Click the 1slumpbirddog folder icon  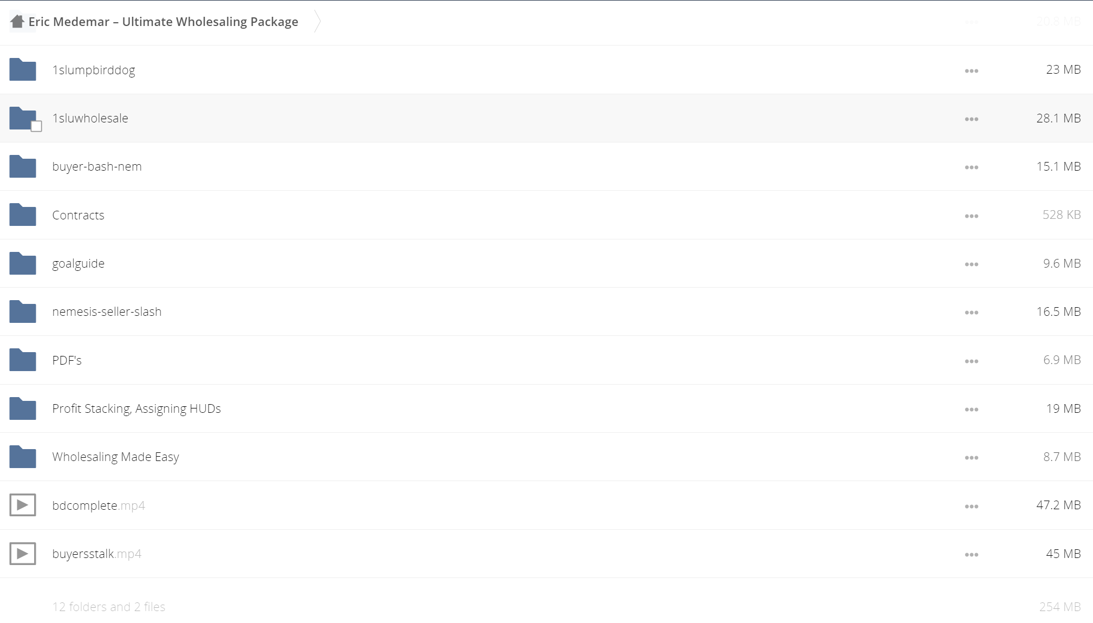[23, 69]
